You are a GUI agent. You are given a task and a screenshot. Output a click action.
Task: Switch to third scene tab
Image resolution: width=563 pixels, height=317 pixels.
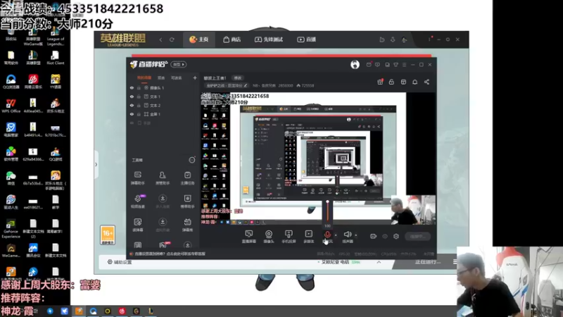coord(177,77)
